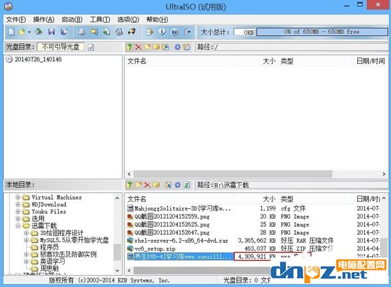Click the Make CD/DVD Image icon

pyautogui.click(x=82, y=32)
